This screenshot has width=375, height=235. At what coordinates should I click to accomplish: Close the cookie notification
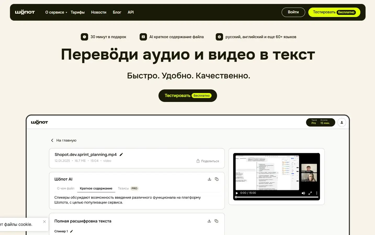(44, 222)
